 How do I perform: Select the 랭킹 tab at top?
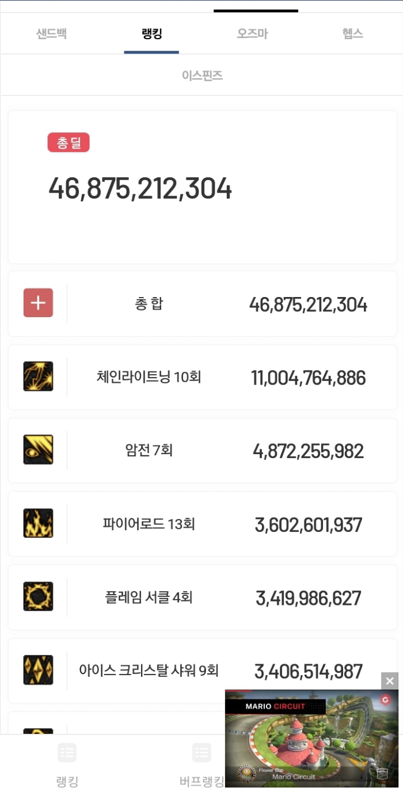[151, 33]
